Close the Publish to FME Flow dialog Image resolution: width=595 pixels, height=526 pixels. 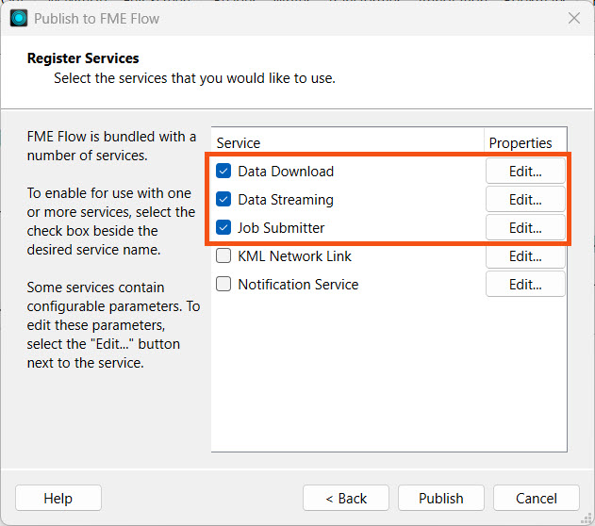573,18
